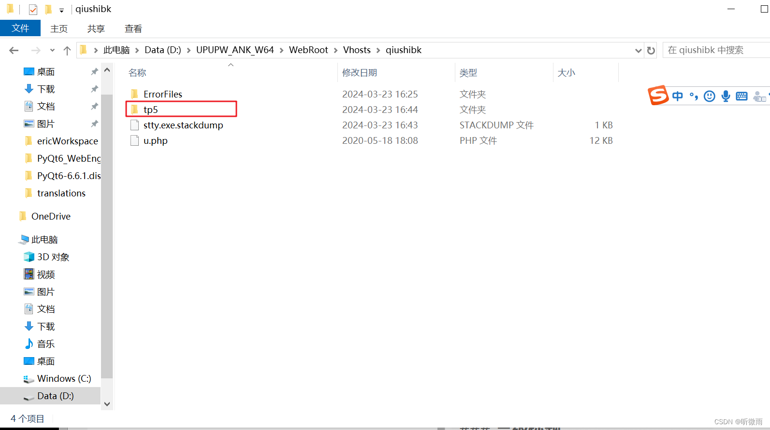
Task: Click the stty.exe.stackdump file name
Action: click(x=183, y=125)
